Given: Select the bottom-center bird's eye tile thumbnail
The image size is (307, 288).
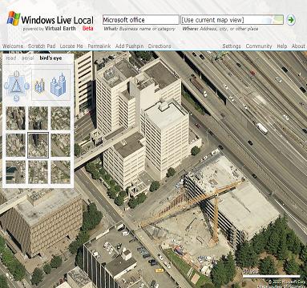Looking at the screenshot, I should point(38,172).
